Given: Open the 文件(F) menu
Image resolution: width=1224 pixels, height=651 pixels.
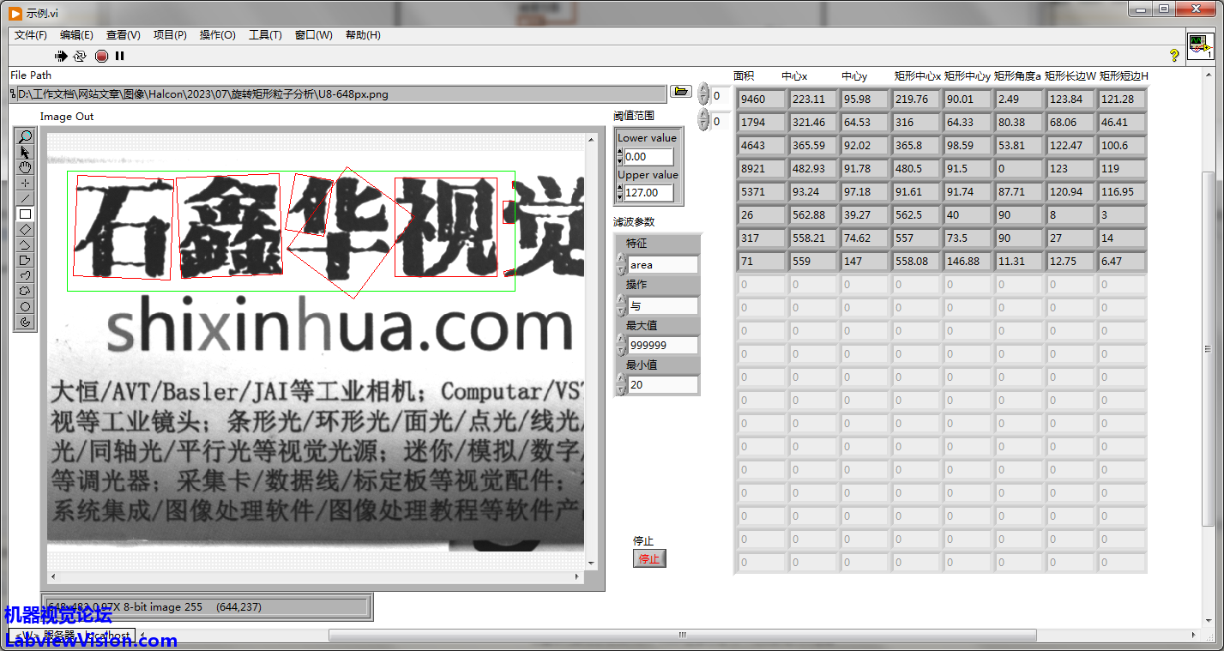Looking at the screenshot, I should click(31, 35).
